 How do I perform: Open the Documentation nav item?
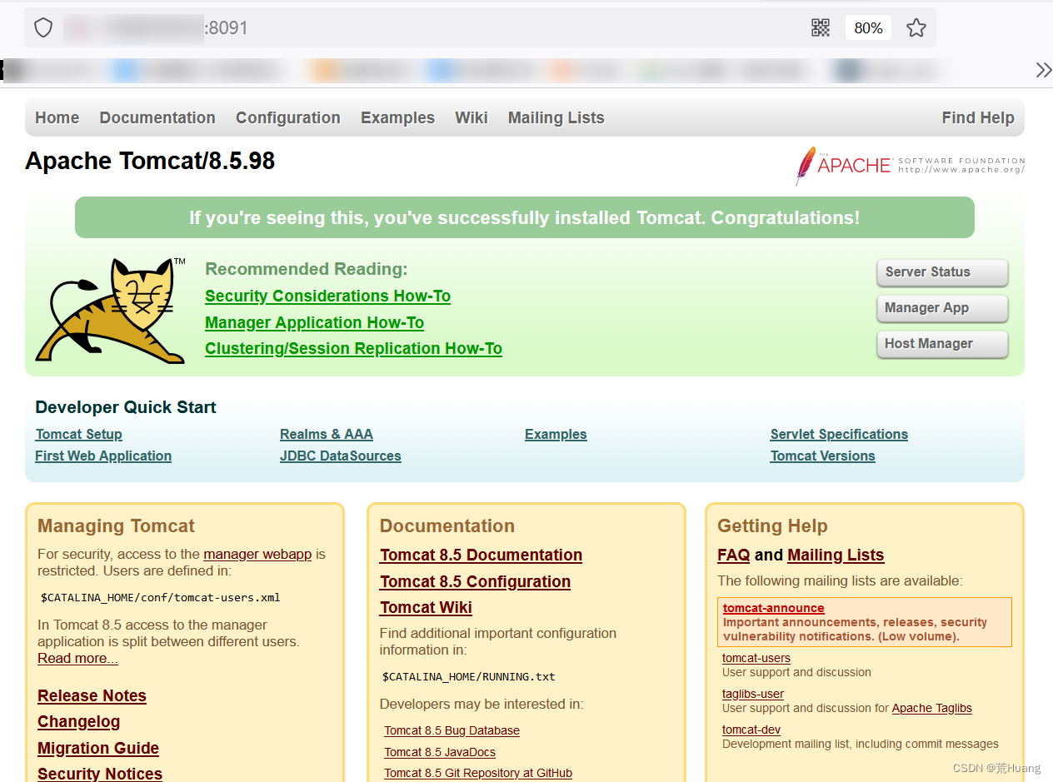(x=157, y=118)
